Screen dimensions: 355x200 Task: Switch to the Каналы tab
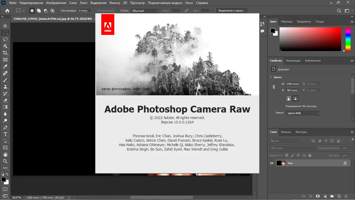[286, 132]
